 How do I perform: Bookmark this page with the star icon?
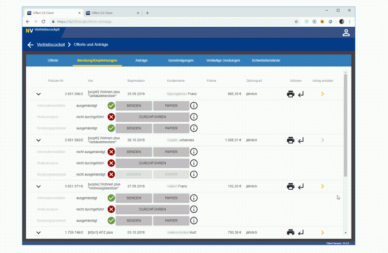tap(296, 22)
